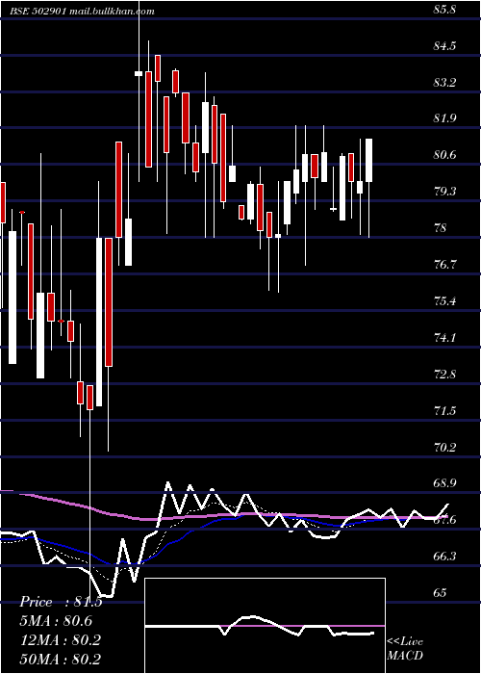
Task: Click the '50MA : 80.2' legend line
Action: [x=61, y=660]
